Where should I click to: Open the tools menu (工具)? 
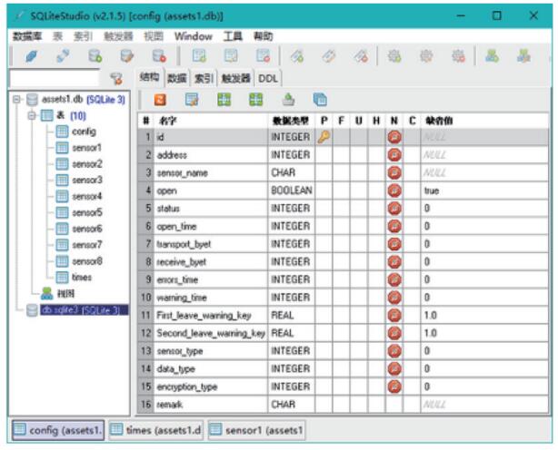point(233,36)
